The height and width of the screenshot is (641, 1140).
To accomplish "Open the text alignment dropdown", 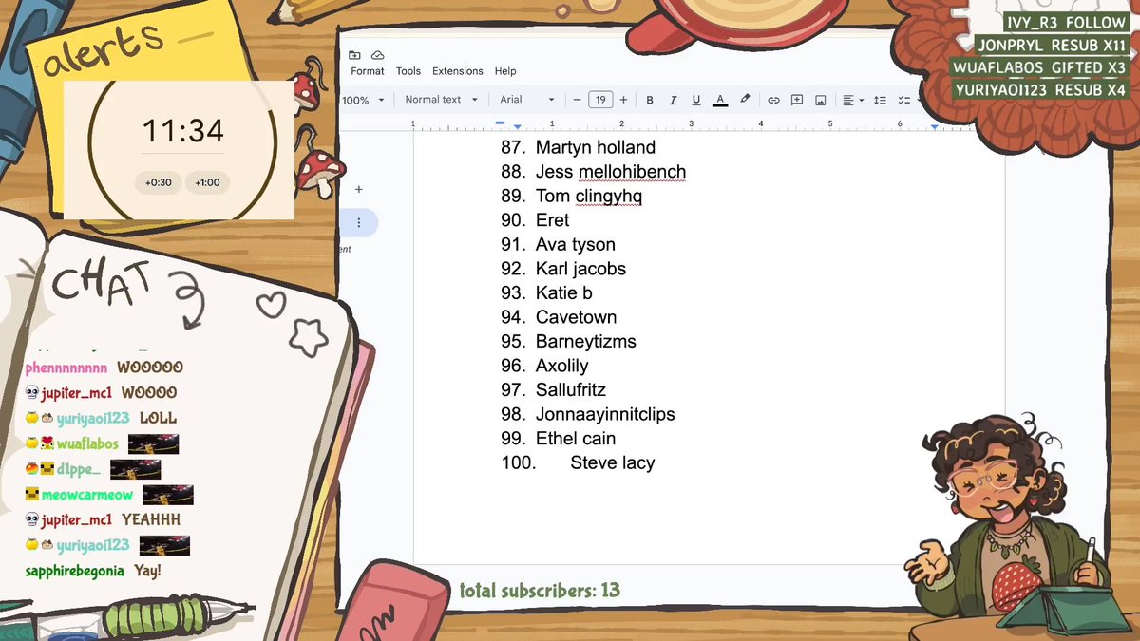I will (853, 100).
